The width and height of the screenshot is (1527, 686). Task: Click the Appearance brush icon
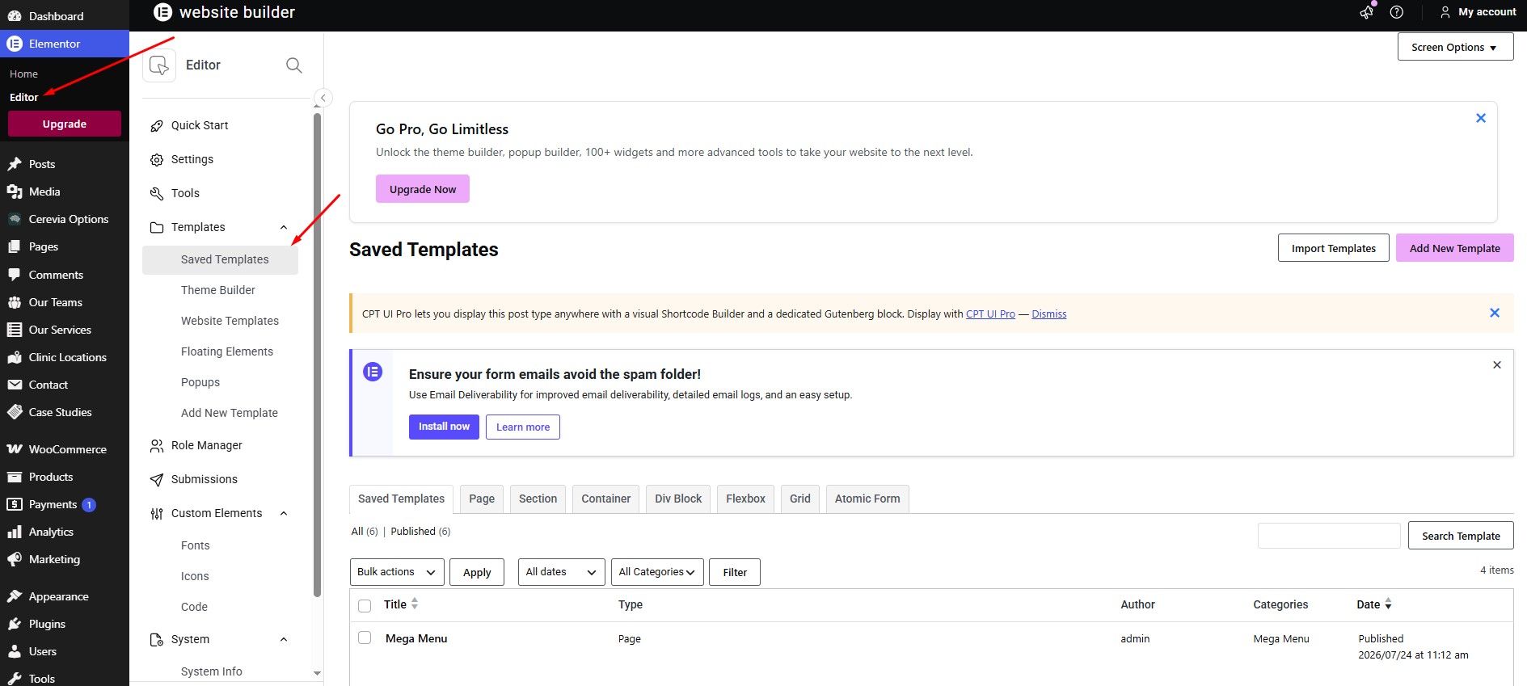click(15, 596)
